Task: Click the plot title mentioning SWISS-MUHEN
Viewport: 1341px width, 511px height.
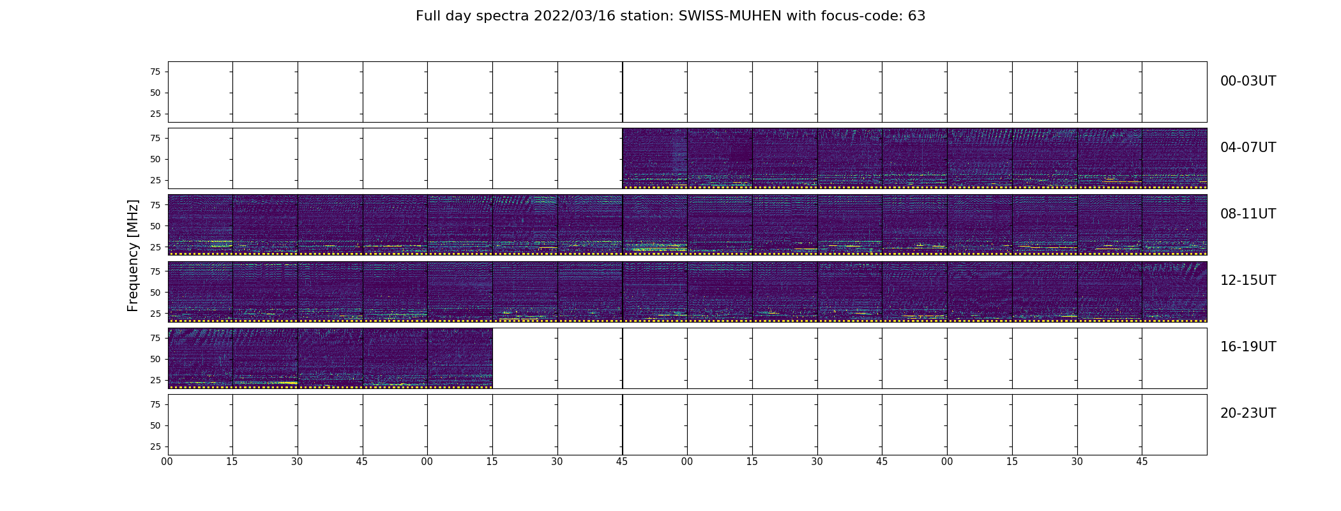Action: point(670,16)
